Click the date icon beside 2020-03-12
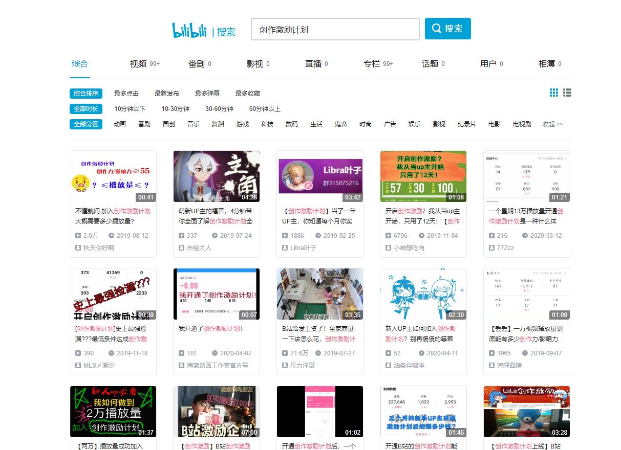Screen dimensions: 621x450 [525, 236]
